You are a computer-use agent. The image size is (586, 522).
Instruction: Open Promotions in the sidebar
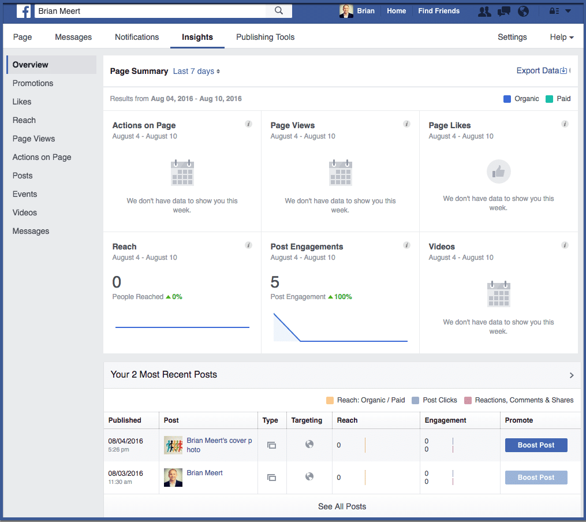tap(33, 83)
